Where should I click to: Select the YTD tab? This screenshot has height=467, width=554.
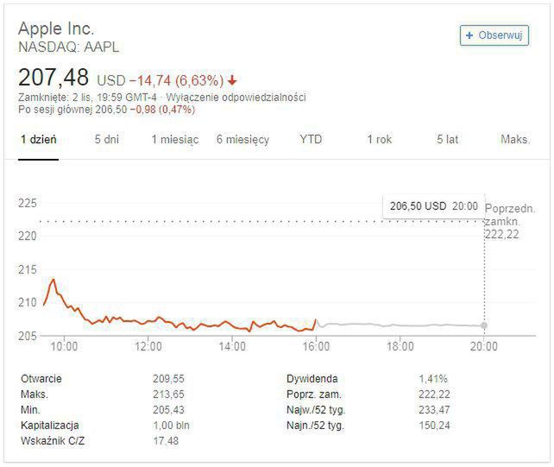(311, 139)
